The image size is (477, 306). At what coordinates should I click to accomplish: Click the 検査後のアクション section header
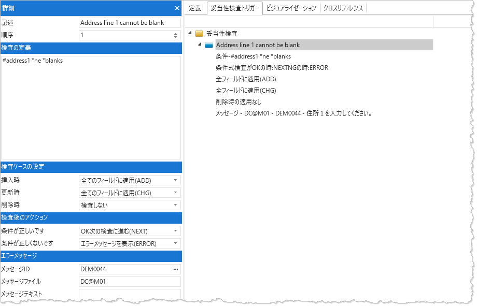coord(91,218)
